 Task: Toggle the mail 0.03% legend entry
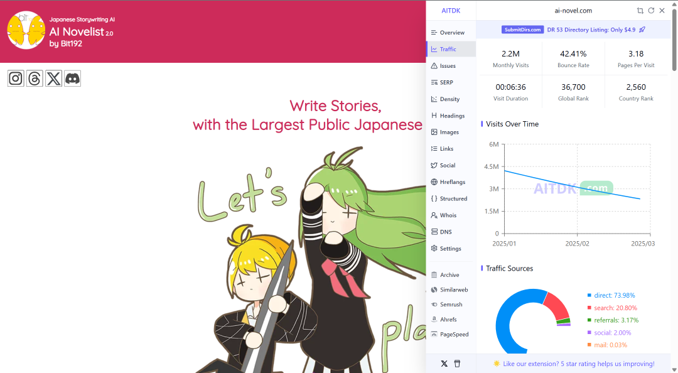607,345
